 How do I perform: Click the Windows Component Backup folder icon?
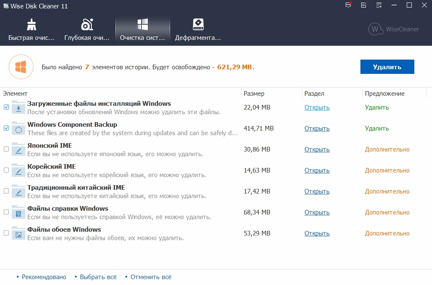19,128
